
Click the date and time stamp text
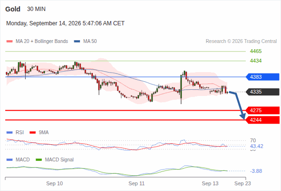click(65, 23)
